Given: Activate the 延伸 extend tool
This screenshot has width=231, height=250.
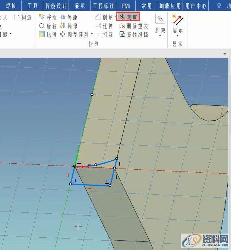Looking at the screenshot, I should coord(104,26).
